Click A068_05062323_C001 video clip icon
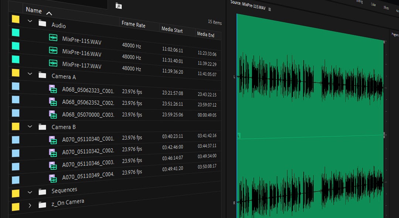The height and width of the screenshot is (218, 399). click(53, 89)
